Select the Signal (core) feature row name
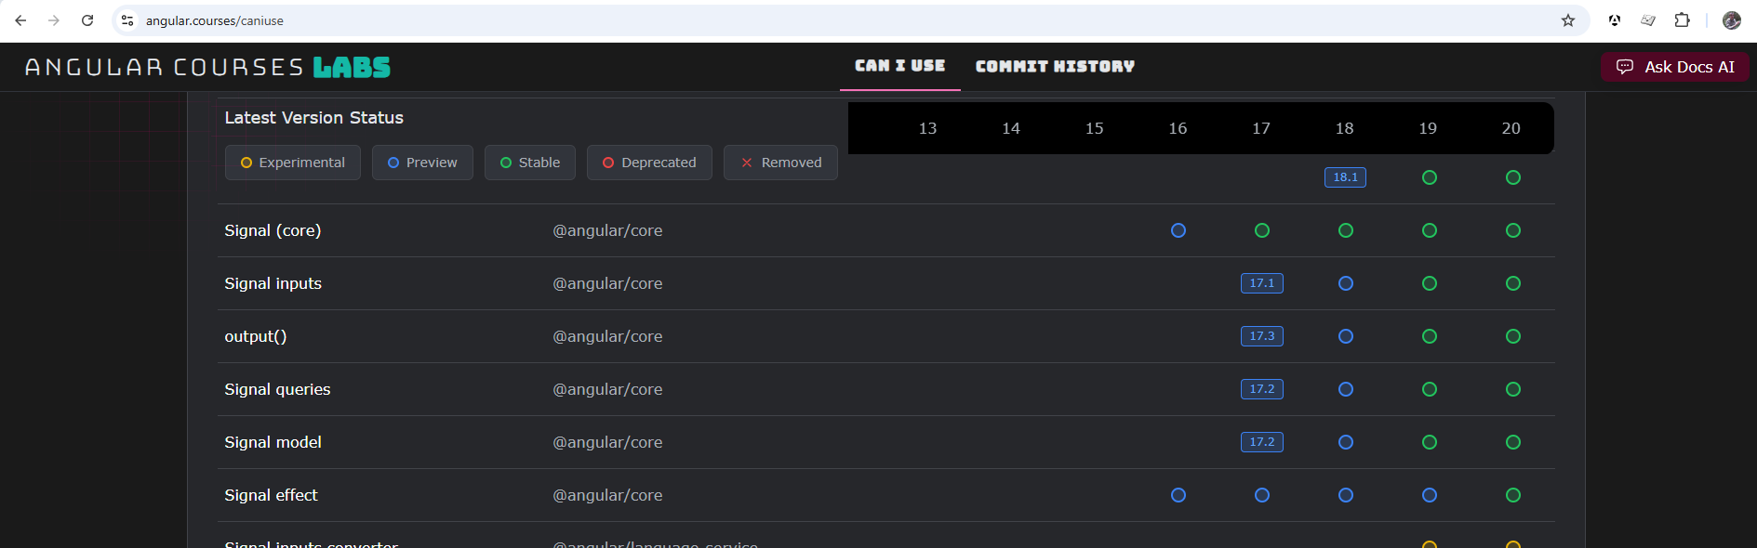This screenshot has height=548, width=1757. [x=273, y=230]
